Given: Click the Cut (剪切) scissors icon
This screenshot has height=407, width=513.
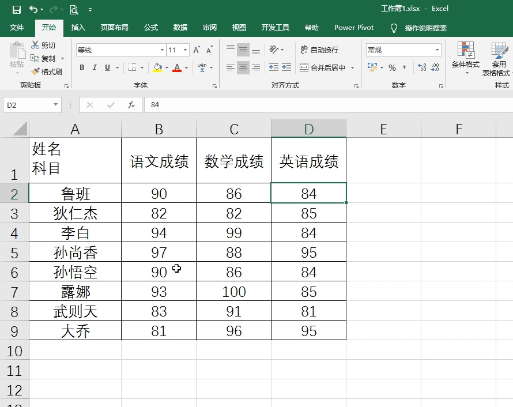Looking at the screenshot, I should click(35, 45).
